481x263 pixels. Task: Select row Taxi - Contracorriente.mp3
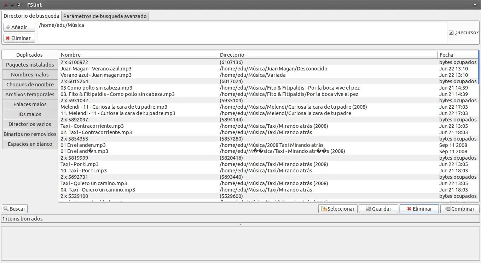click(268, 126)
